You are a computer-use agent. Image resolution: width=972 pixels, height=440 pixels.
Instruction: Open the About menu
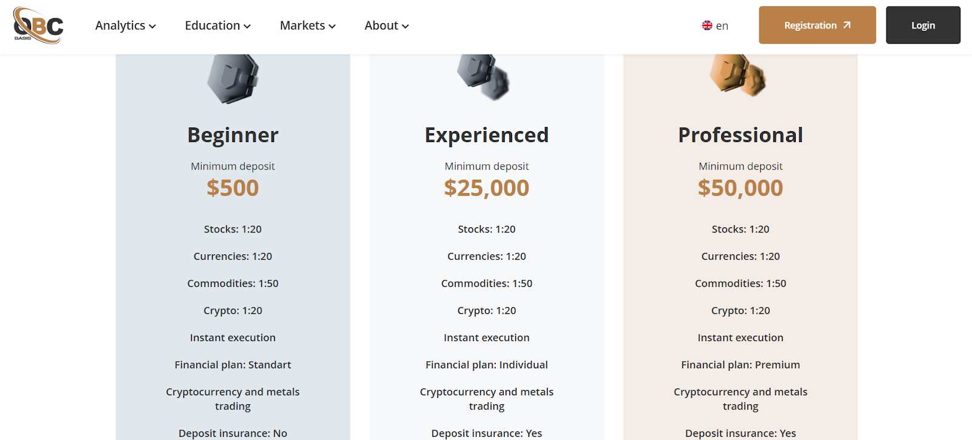point(386,25)
